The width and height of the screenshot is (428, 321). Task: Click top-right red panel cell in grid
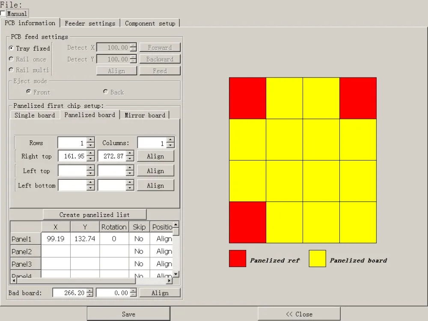pyautogui.click(x=358, y=98)
